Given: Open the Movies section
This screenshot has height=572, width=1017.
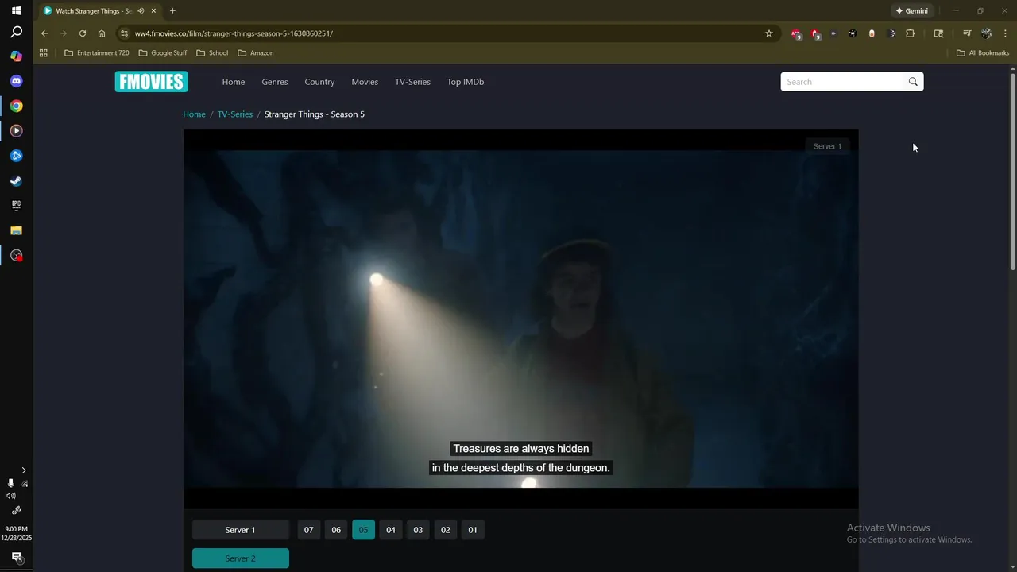Looking at the screenshot, I should point(365,82).
